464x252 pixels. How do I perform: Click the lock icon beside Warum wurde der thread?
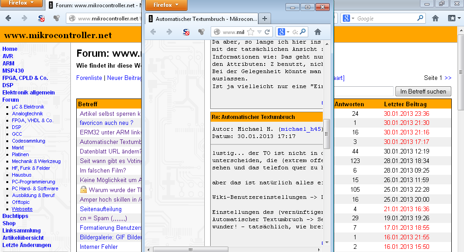pos(84,189)
